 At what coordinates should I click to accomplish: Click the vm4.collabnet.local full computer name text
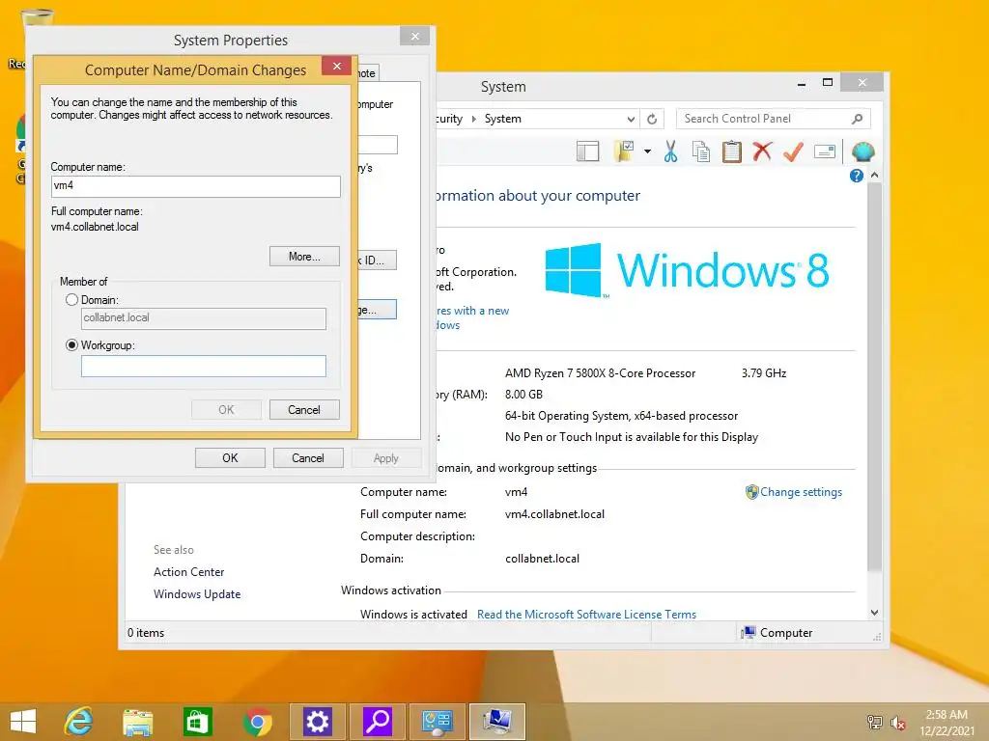[554, 514]
